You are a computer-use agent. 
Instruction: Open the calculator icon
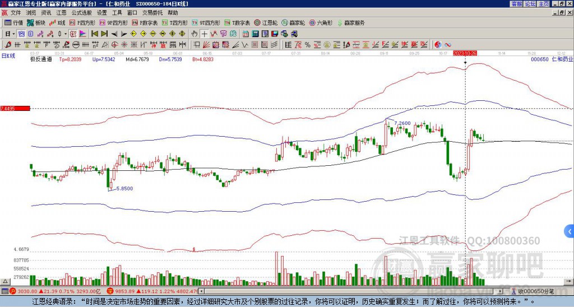[255, 34]
